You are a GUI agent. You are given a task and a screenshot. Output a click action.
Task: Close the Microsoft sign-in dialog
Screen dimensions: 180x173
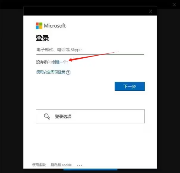[151, 11]
